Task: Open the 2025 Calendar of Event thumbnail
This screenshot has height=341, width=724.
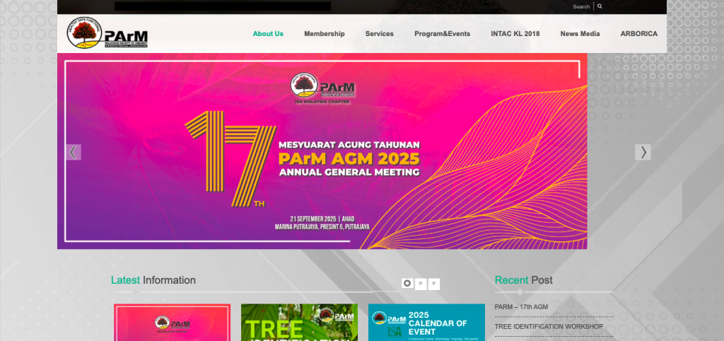Action: (426, 323)
